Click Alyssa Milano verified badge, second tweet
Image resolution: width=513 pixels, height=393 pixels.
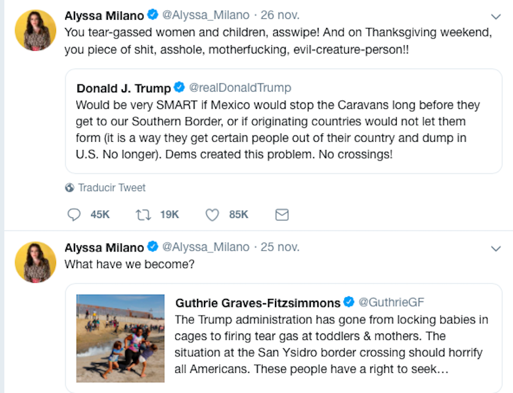pos(153,247)
